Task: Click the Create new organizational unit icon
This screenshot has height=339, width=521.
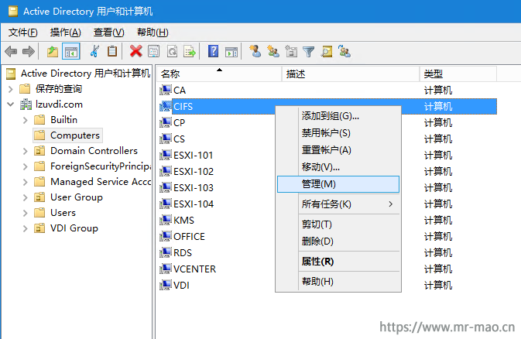Action: pyautogui.click(x=291, y=52)
